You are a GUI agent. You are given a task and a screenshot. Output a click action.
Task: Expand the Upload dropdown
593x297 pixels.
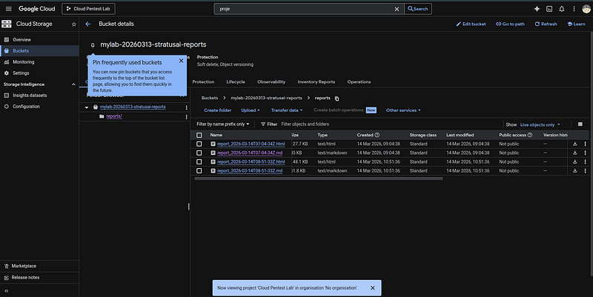[x=251, y=110]
